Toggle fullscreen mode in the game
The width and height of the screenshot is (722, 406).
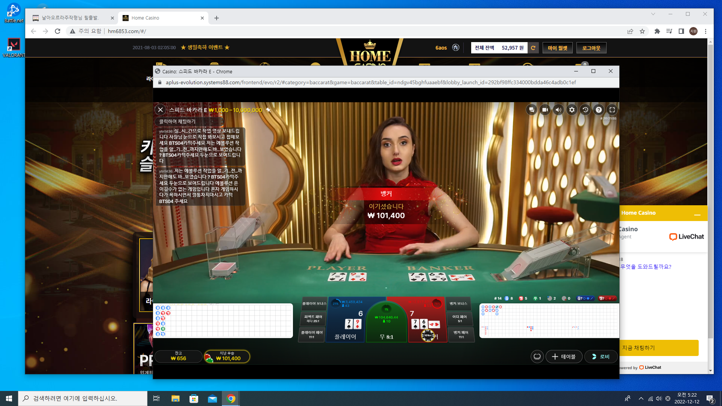pos(612,110)
